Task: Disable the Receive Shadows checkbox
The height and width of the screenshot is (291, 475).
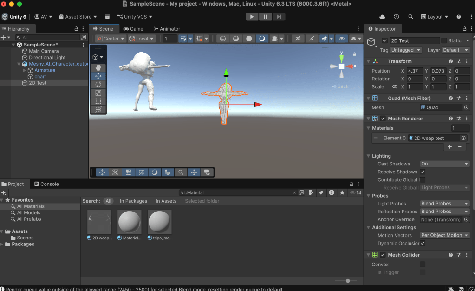Action: point(423,172)
